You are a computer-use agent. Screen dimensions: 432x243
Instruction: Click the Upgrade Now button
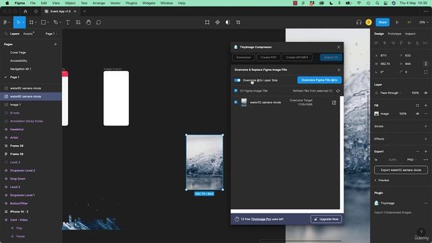pyautogui.click(x=326, y=219)
